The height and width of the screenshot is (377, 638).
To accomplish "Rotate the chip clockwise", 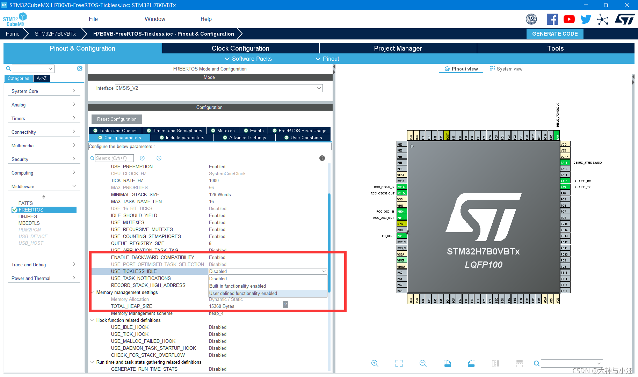I will click(447, 363).
